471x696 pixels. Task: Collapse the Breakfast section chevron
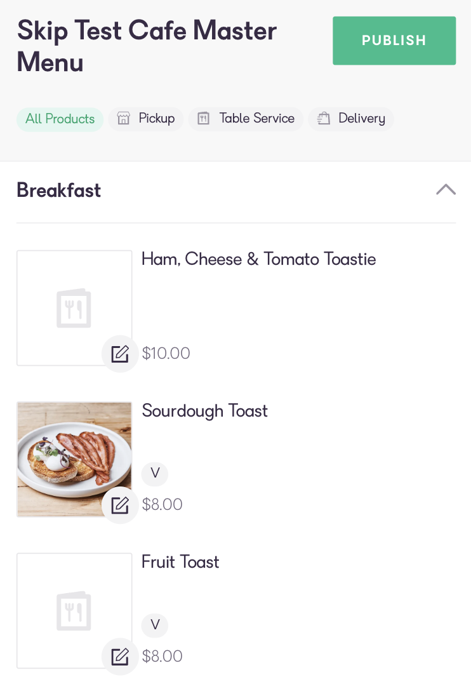coord(446,189)
